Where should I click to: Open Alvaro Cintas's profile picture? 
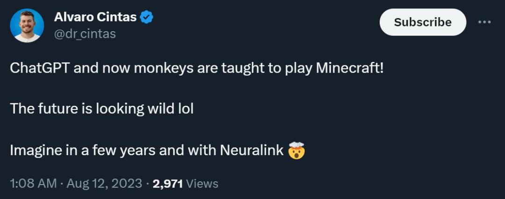[x=27, y=26]
